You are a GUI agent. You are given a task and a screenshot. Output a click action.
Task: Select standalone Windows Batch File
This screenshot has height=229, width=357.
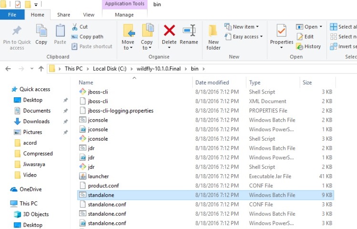tap(206, 195)
